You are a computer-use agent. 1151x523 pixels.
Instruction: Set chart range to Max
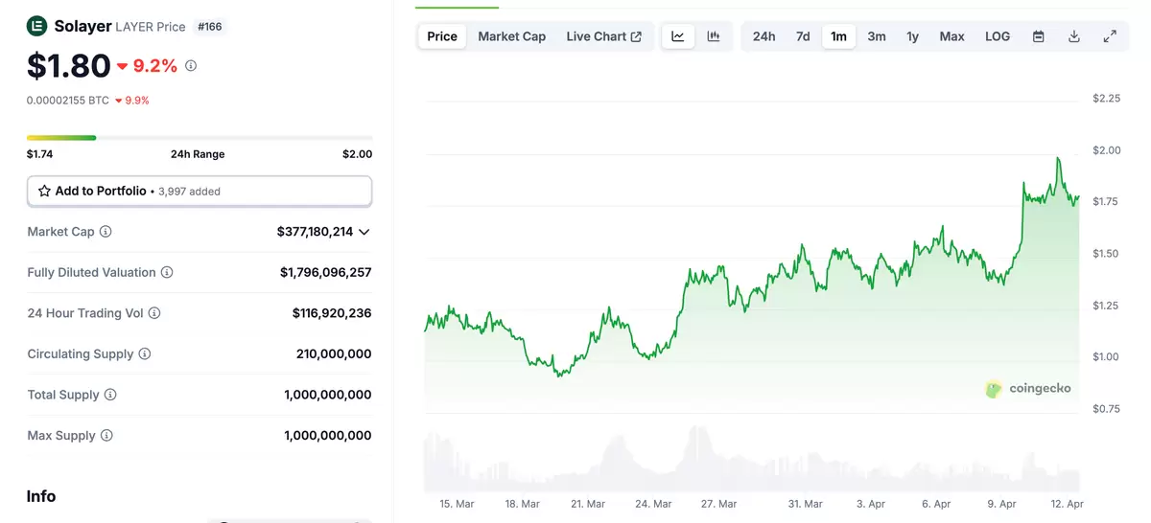[952, 36]
